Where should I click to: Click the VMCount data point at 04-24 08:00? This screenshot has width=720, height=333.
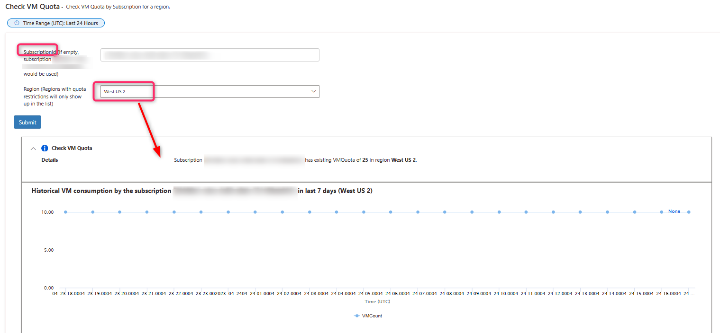pyautogui.click(x=445, y=212)
